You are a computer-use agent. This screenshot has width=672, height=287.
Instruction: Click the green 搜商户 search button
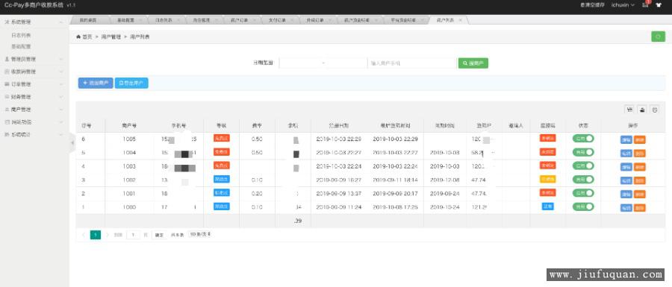coord(473,63)
